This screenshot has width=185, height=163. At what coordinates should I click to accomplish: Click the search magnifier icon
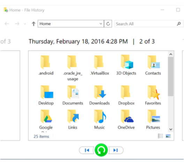click(x=179, y=24)
